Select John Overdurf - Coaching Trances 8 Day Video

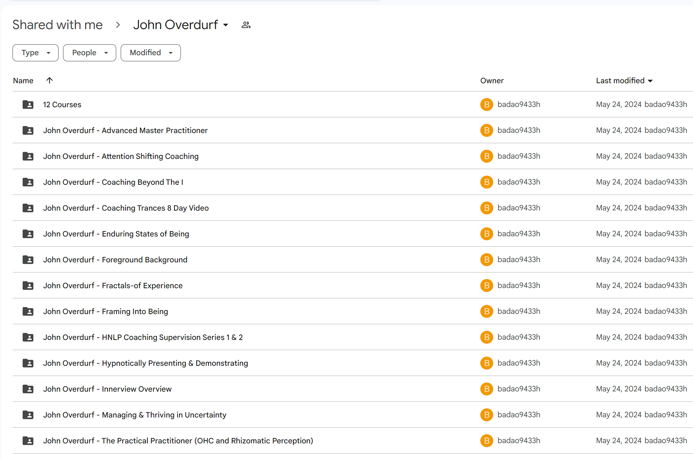126,208
